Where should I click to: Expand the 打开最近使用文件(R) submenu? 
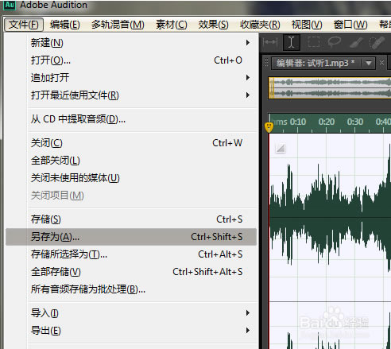[x=131, y=95]
